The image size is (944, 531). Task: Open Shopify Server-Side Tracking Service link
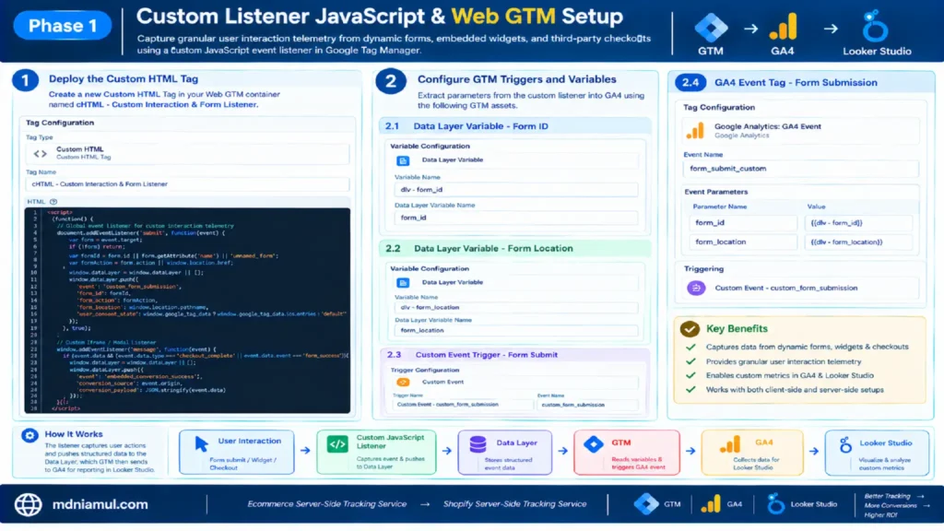point(514,504)
